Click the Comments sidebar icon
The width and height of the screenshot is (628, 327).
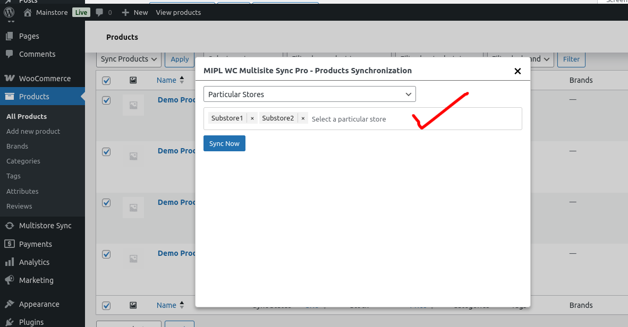point(10,54)
